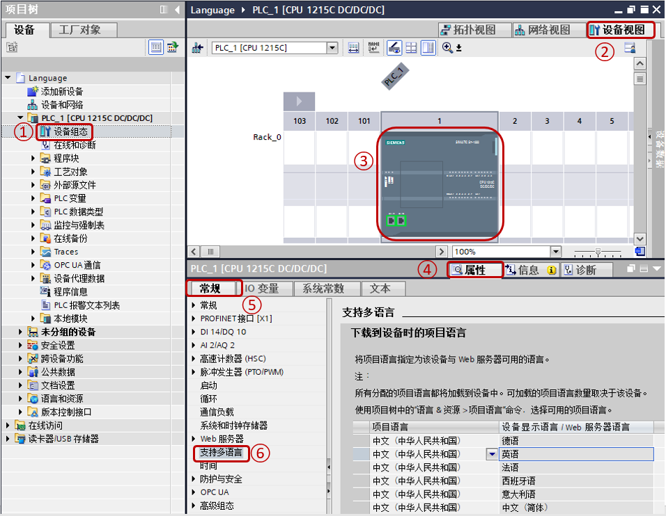The image size is (666, 516).
Task: Select 通信负载 in properties list
Action: (x=217, y=412)
